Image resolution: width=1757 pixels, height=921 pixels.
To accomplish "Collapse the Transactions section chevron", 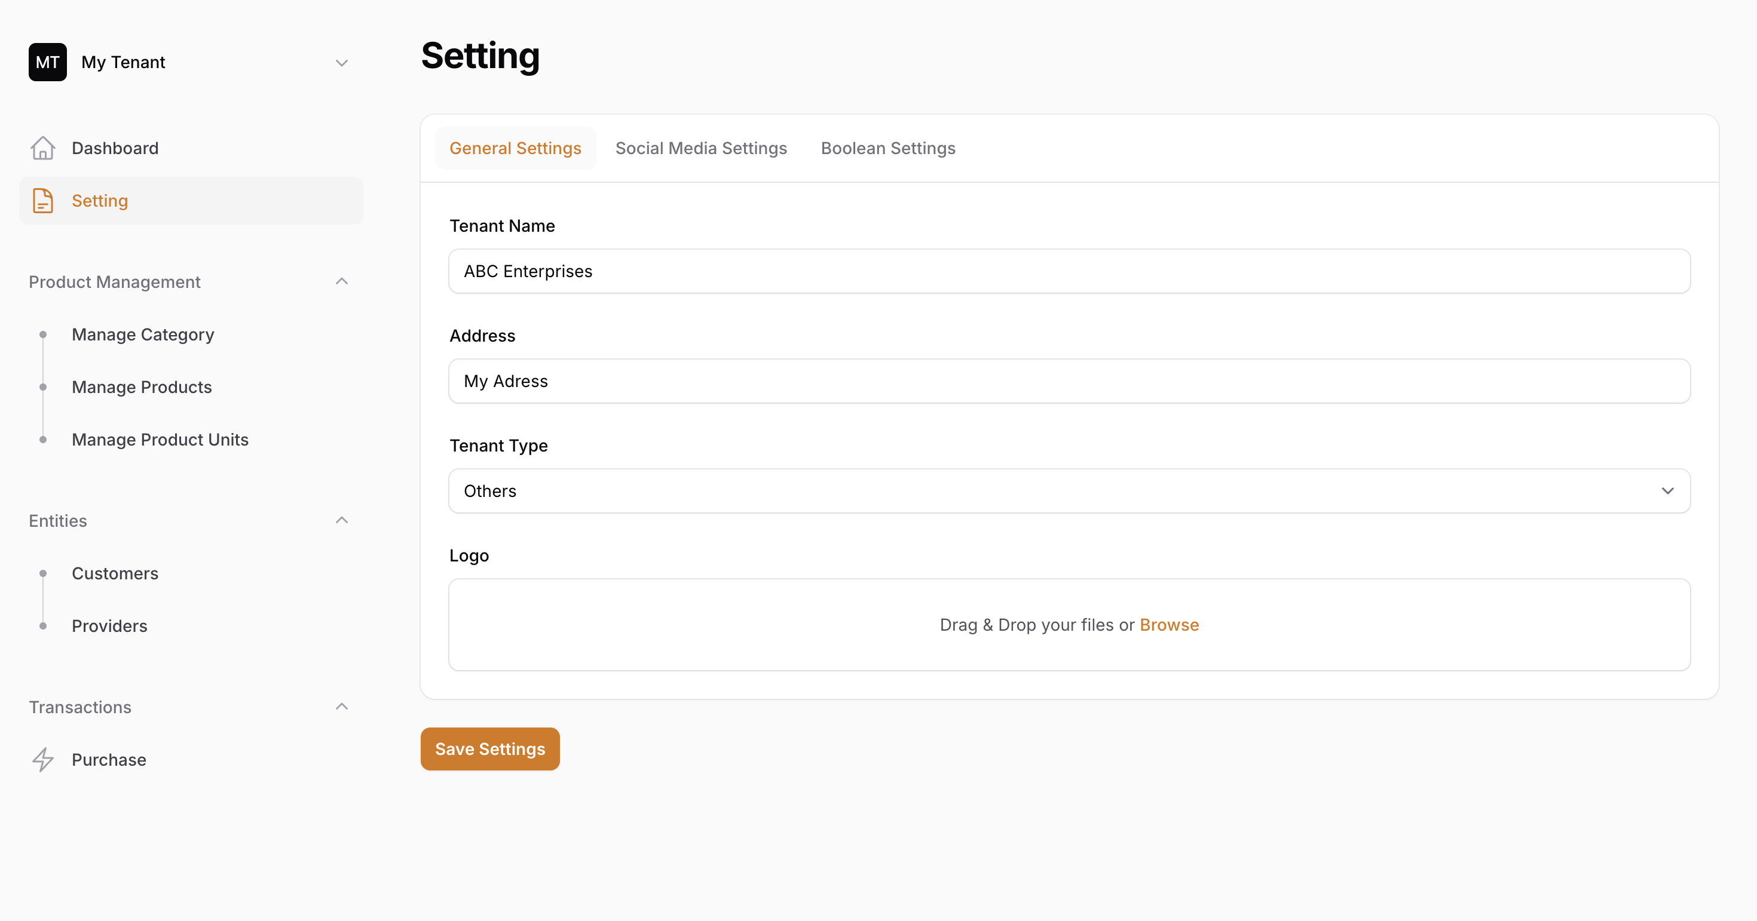I will coord(342,706).
